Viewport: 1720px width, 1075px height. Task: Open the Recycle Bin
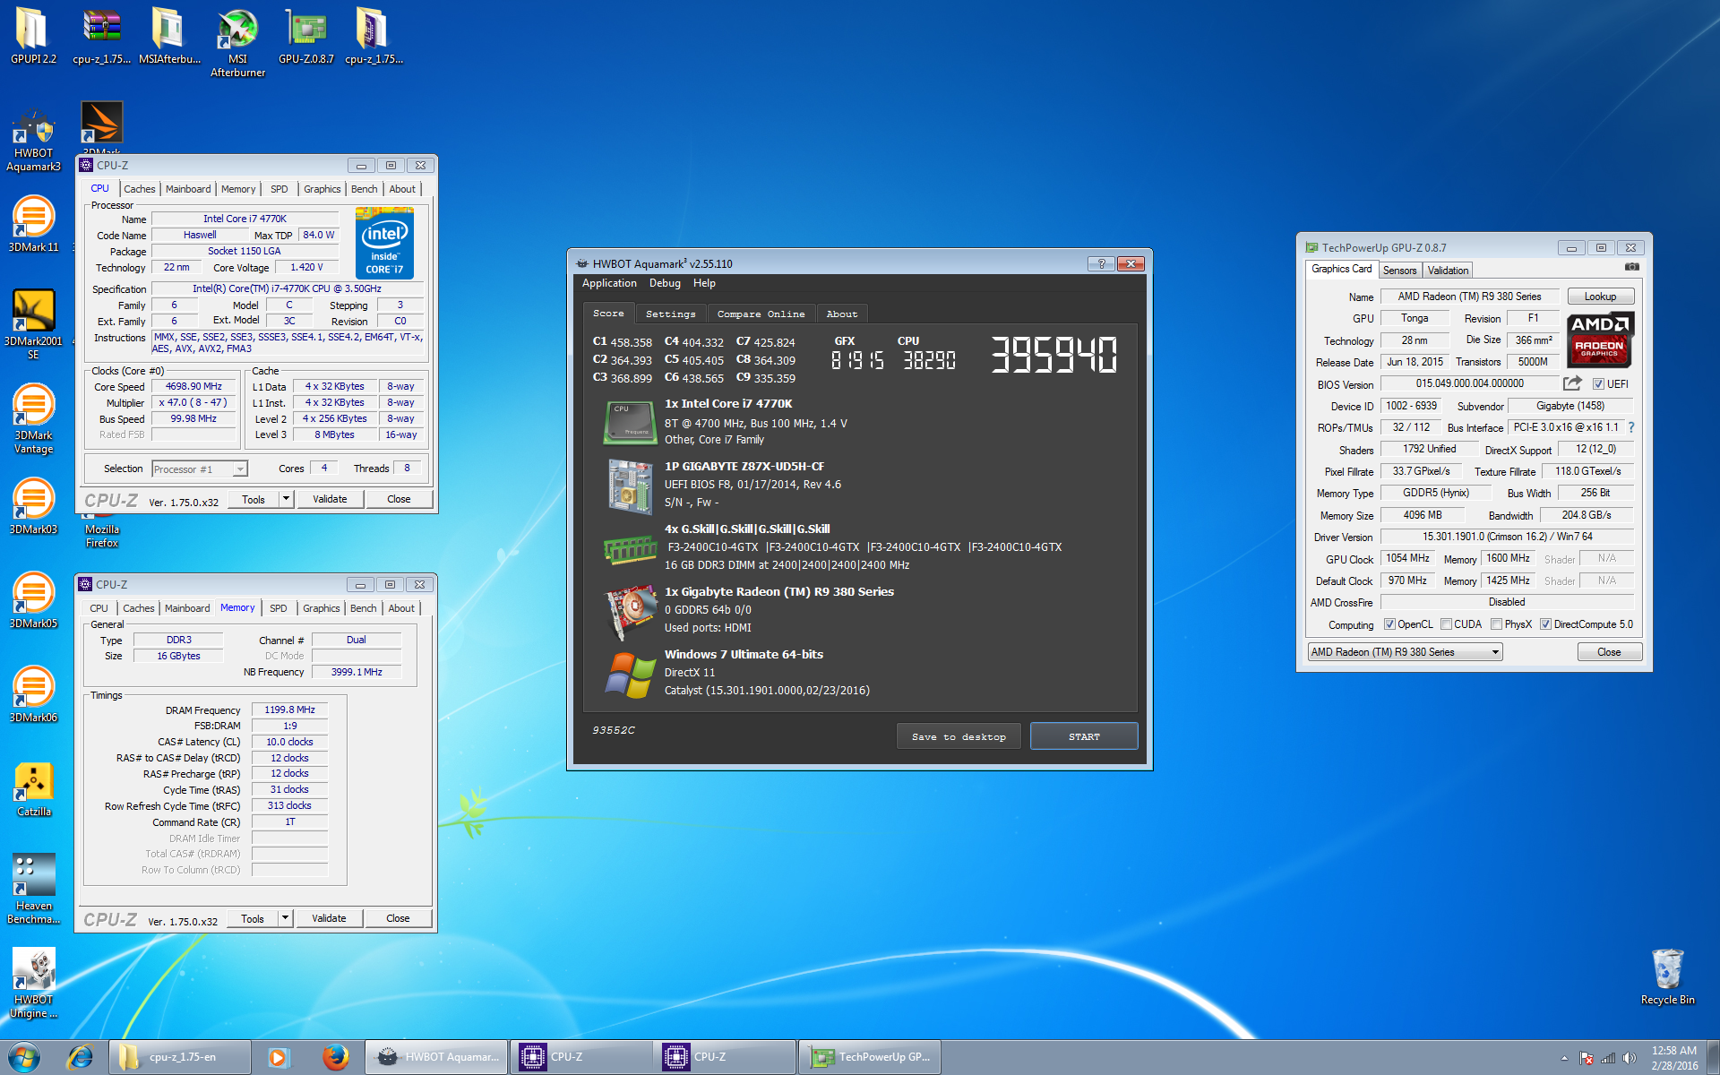point(1667,976)
